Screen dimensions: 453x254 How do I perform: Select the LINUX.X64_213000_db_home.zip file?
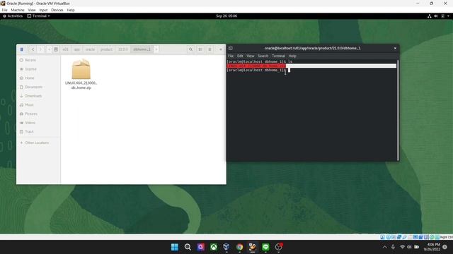point(81,74)
